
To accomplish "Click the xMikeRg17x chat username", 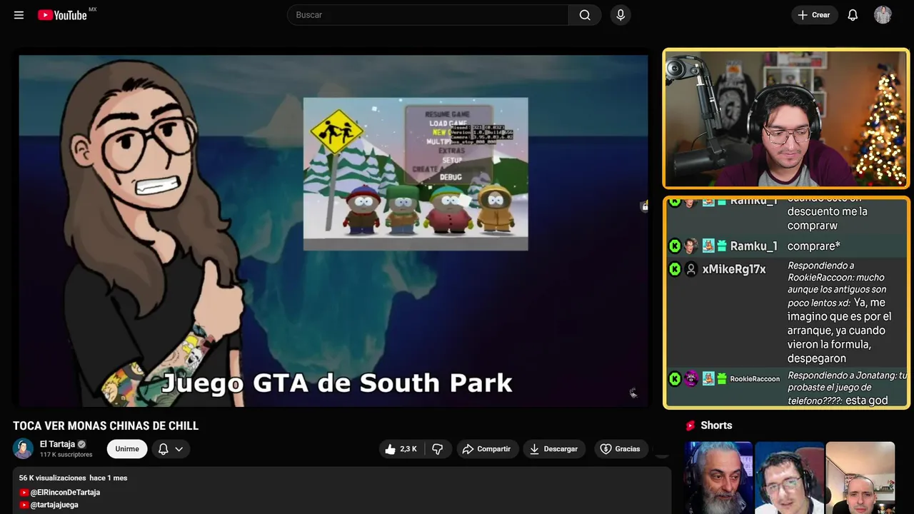I will [x=734, y=269].
